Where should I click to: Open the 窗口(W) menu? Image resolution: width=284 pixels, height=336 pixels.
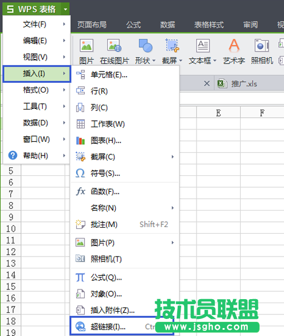pos(37,139)
